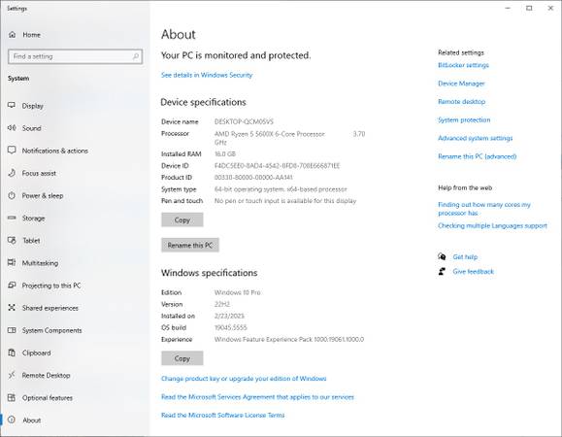Image resolution: width=562 pixels, height=437 pixels.
Task: Copy the device specifications
Action: point(182,219)
